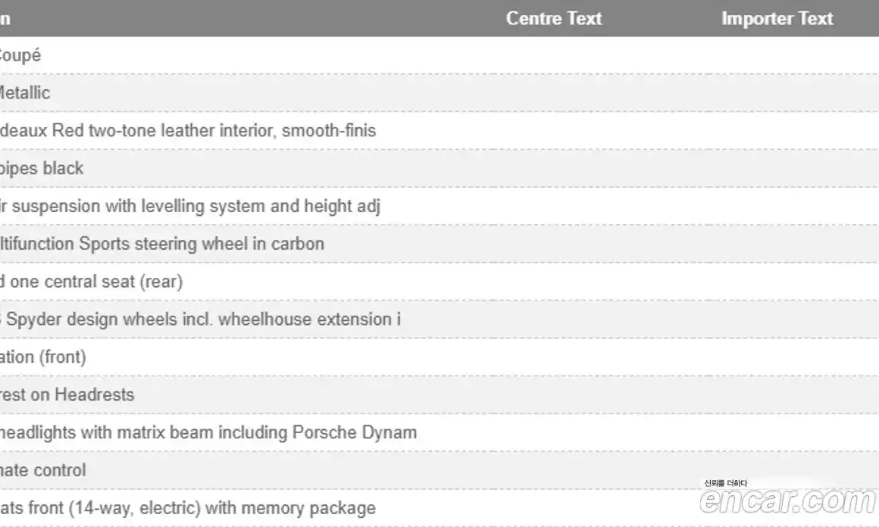Select the pipes black row
Viewport: 879px width, 527px height.
[42, 168]
